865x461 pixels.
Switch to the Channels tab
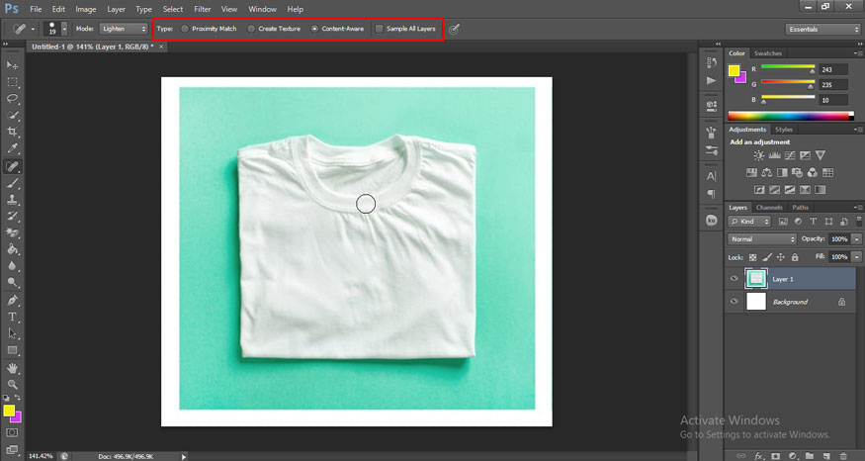pyautogui.click(x=769, y=208)
